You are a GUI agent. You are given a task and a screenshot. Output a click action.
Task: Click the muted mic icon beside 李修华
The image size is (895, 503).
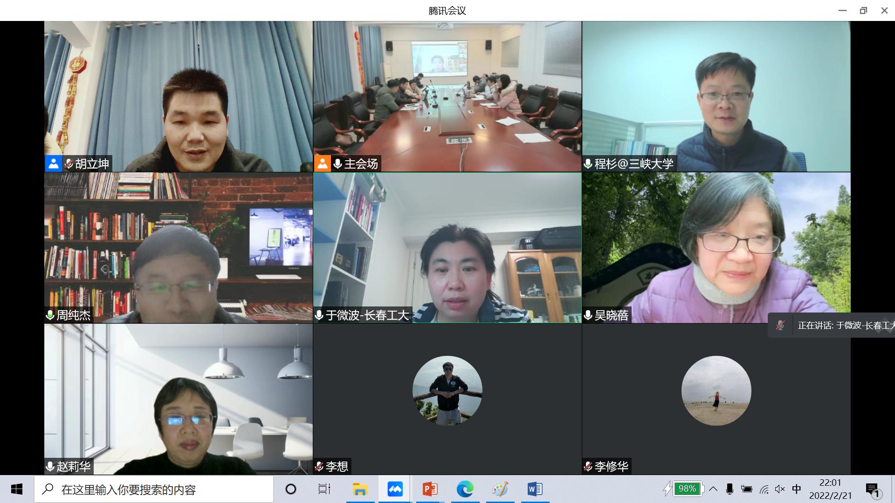(588, 466)
